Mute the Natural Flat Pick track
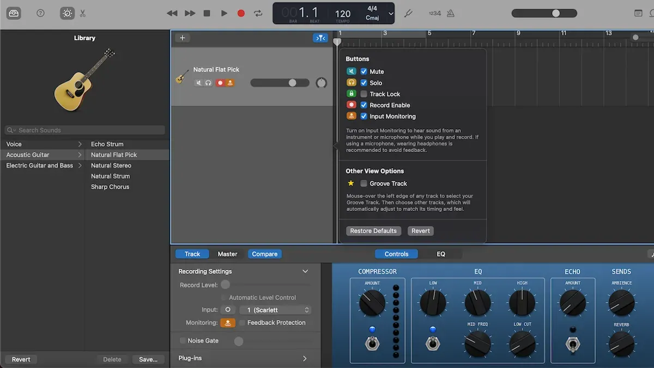Screen dimensions: 654x368 coord(199,83)
